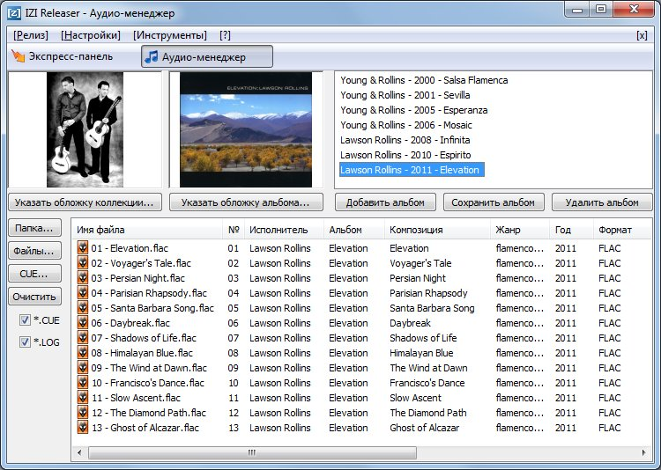Click Удалить альбом button
The height and width of the screenshot is (470, 661).
[x=602, y=202]
